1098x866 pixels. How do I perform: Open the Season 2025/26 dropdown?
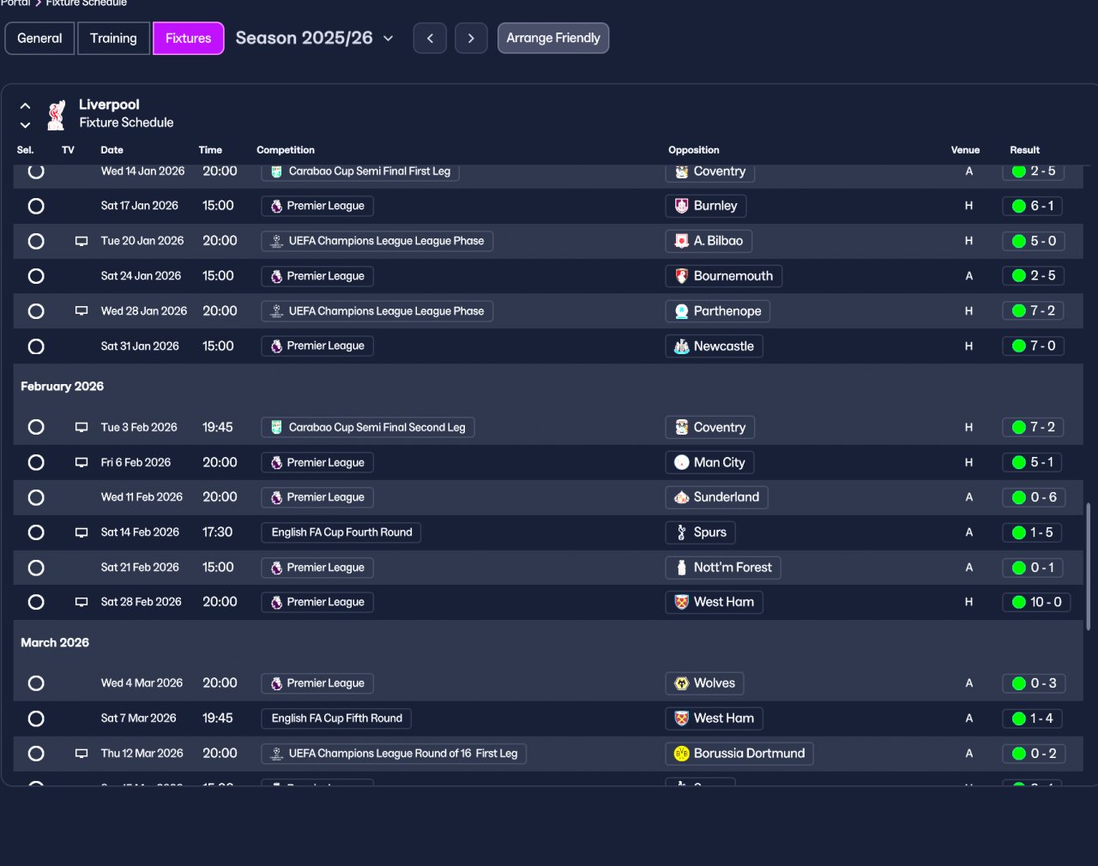pyautogui.click(x=314, y=38)
